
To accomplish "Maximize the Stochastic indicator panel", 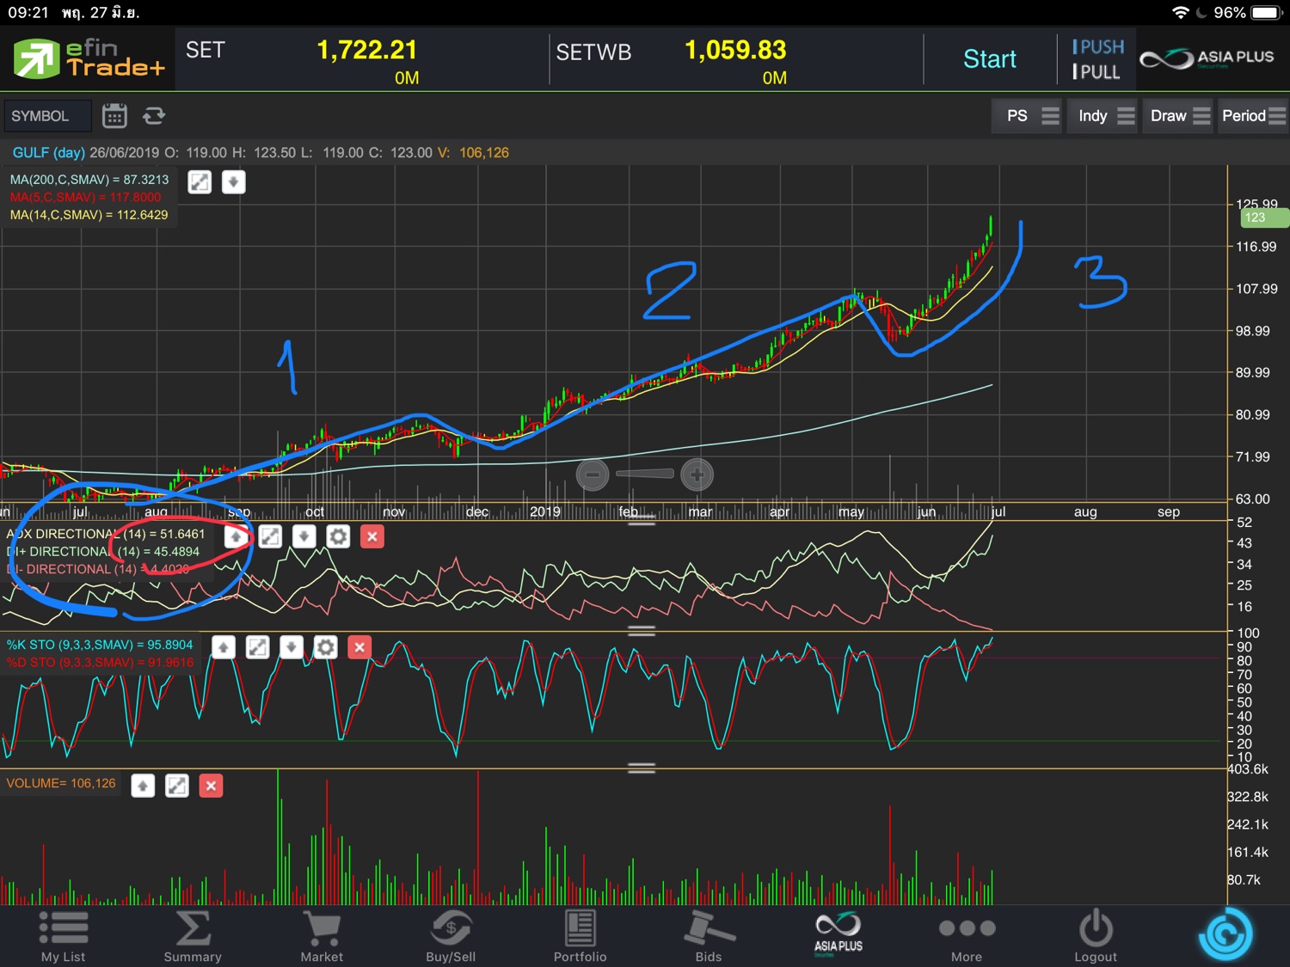I will coord(257,647).
